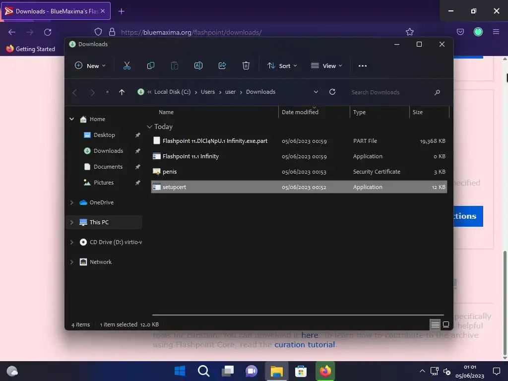Collapse the Today group
This screenshot has height=381, width=508.
coord(149,127)
